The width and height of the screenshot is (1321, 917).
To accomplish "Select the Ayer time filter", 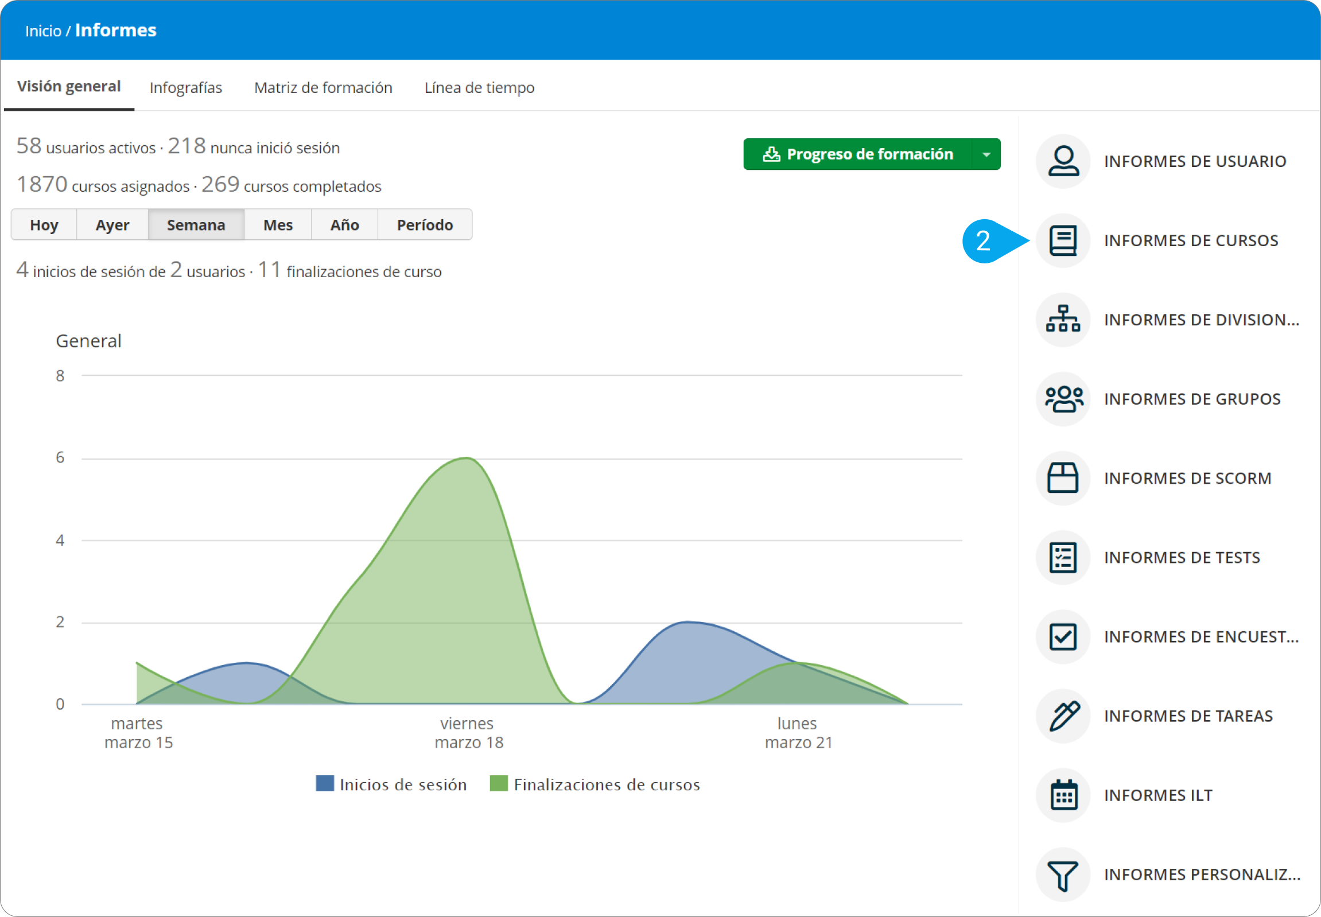I will [112, 224].
